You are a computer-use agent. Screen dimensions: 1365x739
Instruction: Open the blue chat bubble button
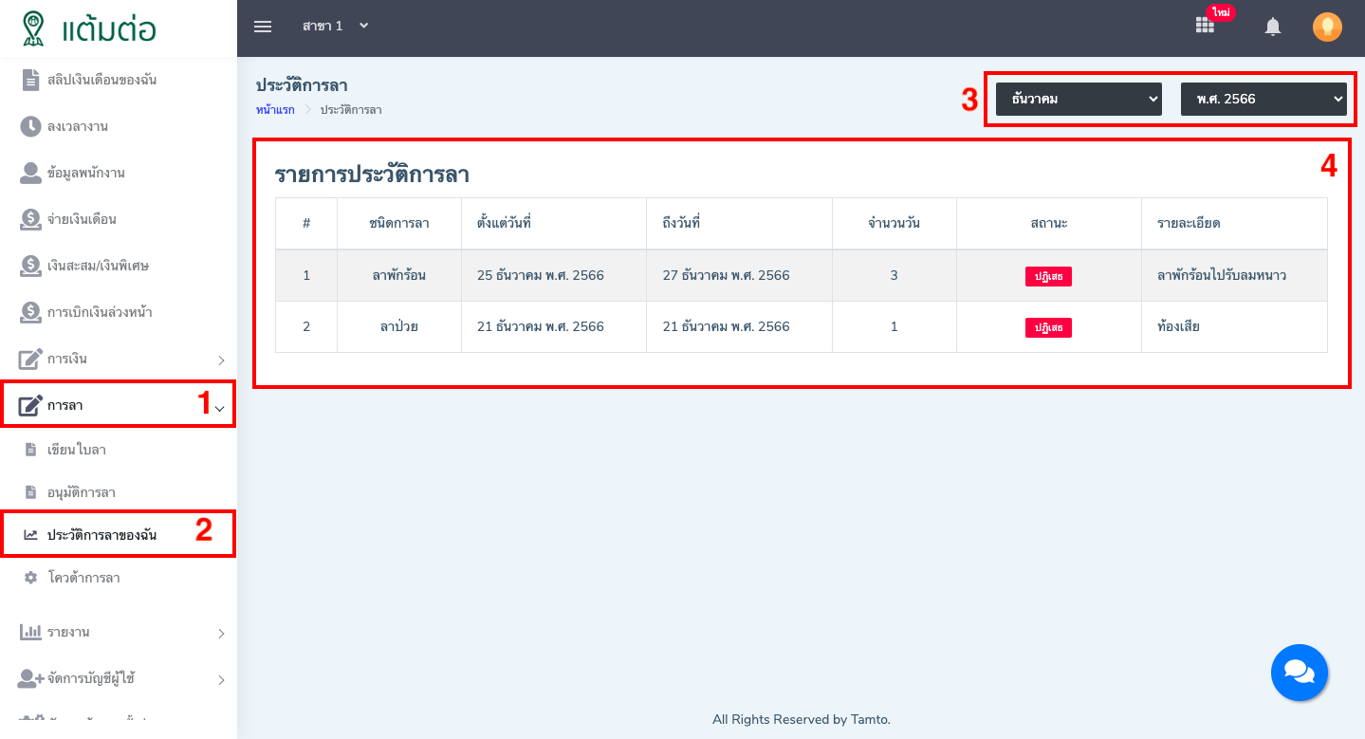(x=1299, y=673)
